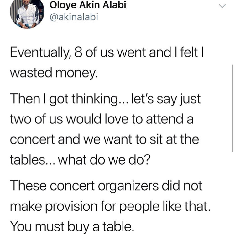Click the line "tables... what do we do?"
The height and width of the screenshot is (239, 235).
click(80, 160)
